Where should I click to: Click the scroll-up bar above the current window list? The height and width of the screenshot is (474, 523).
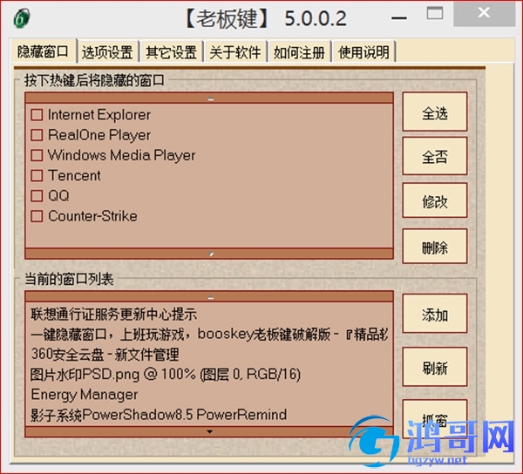tap(209, 296)
